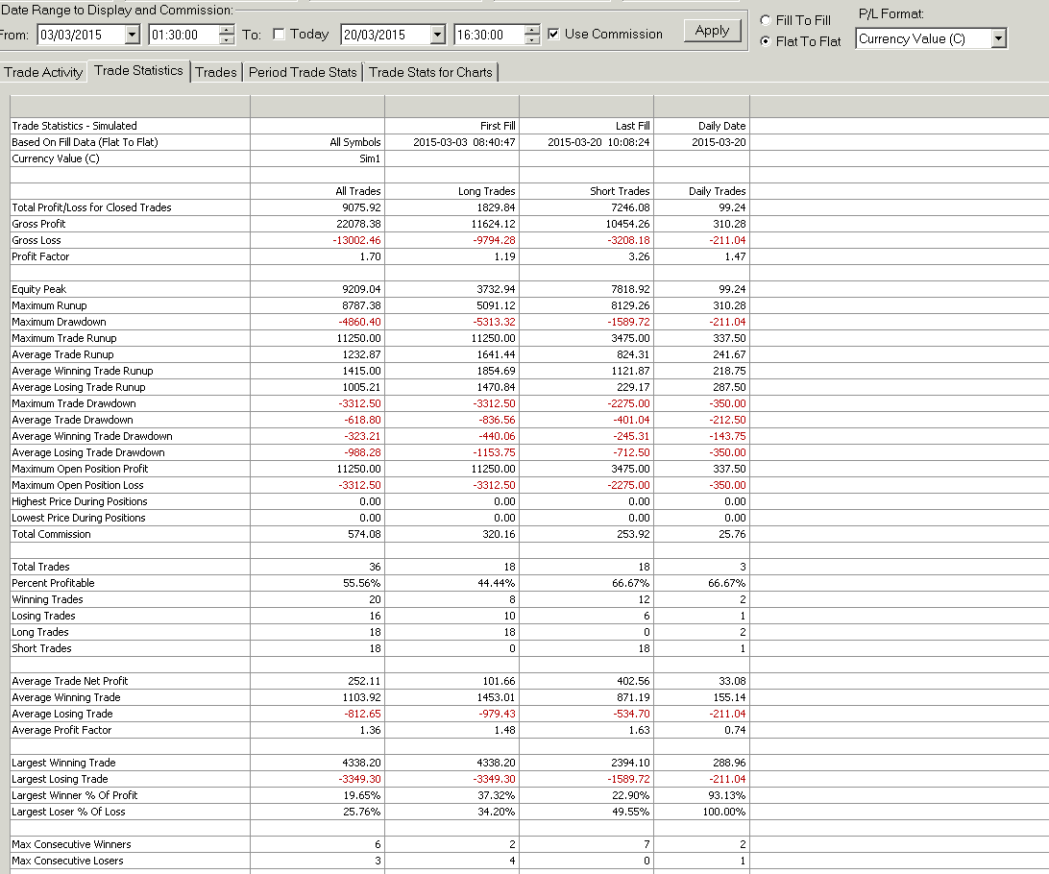1049x874 pixels.
Task: Switch to the Trades tab
Action: 216,72
